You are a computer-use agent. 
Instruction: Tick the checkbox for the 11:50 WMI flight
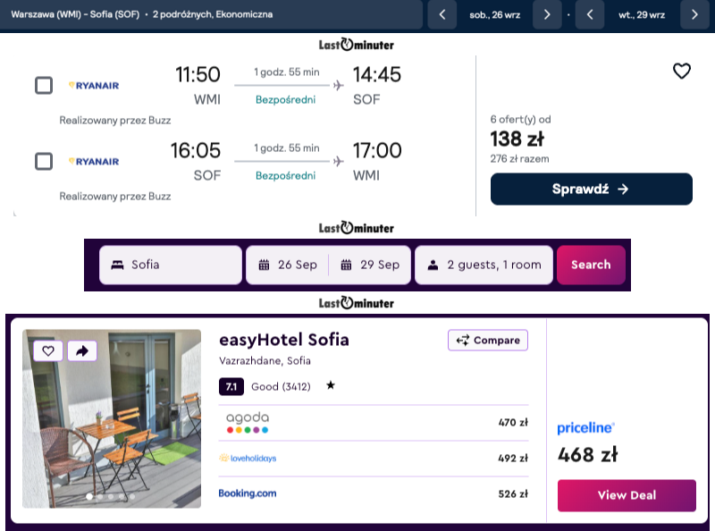(44, 85)
